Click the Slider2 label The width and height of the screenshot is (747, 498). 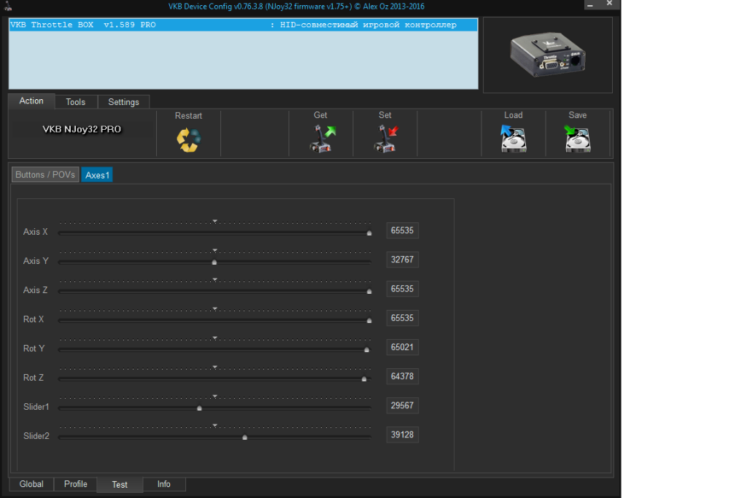click(x=36, y=436)
